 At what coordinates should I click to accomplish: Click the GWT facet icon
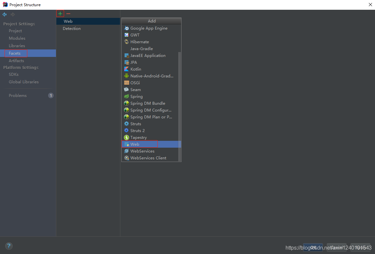point(127,35)
